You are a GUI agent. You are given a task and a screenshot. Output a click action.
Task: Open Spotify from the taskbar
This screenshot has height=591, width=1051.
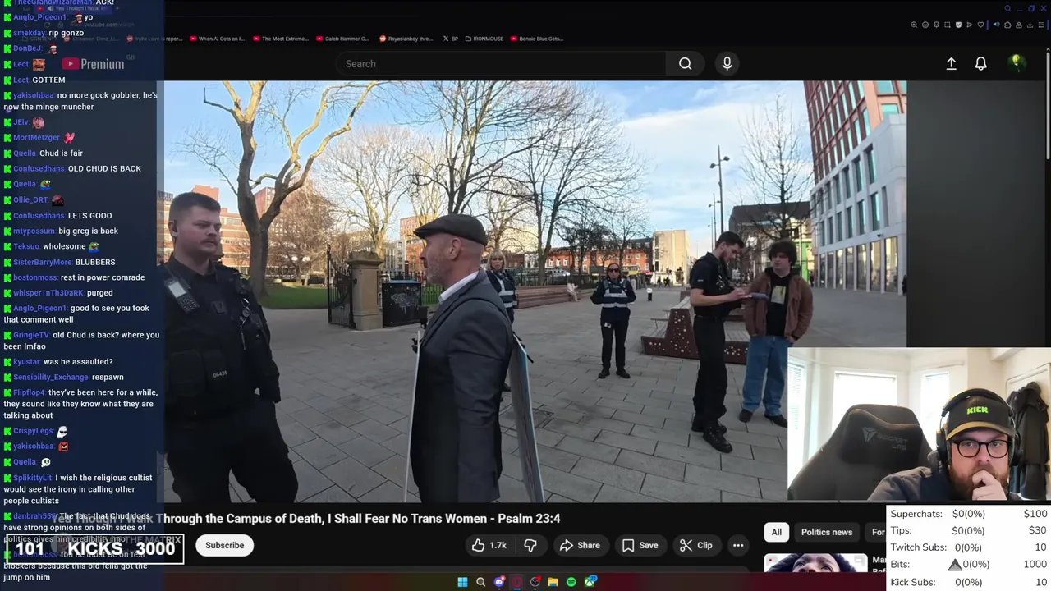coord(571,582)
